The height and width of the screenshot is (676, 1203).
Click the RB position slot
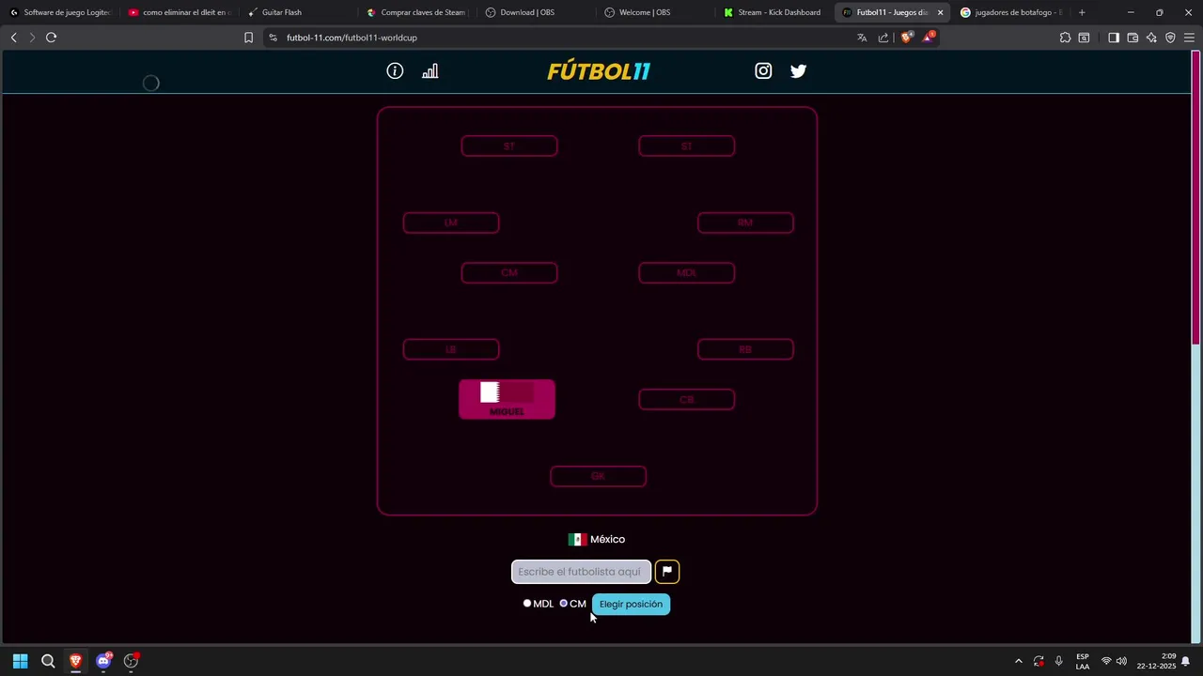[745, 349]
